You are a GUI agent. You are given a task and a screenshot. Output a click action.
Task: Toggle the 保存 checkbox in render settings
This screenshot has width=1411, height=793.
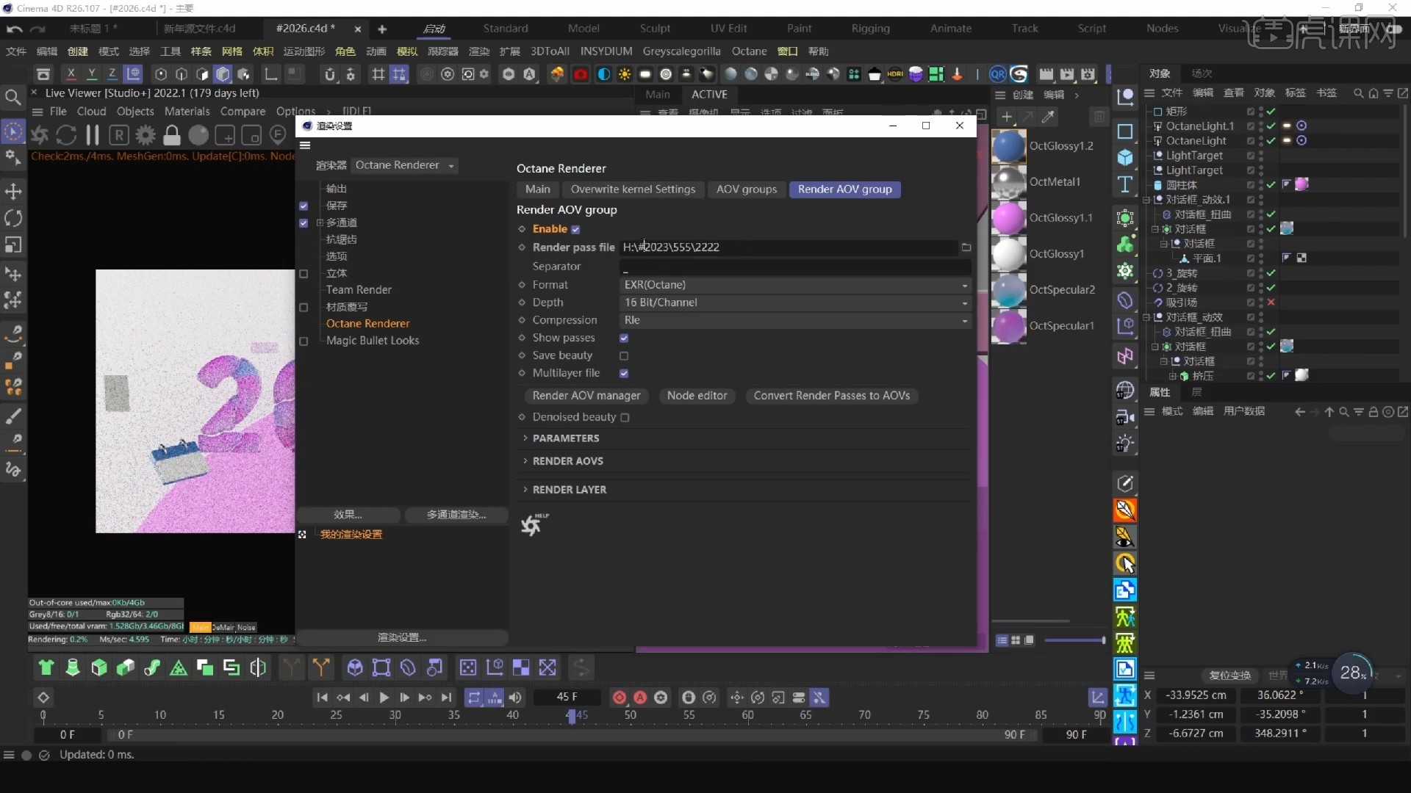(304, 206)
